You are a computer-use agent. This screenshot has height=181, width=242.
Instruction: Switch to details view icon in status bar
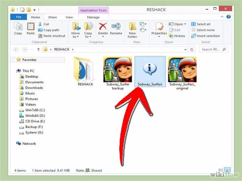click(x=221, y=170)
